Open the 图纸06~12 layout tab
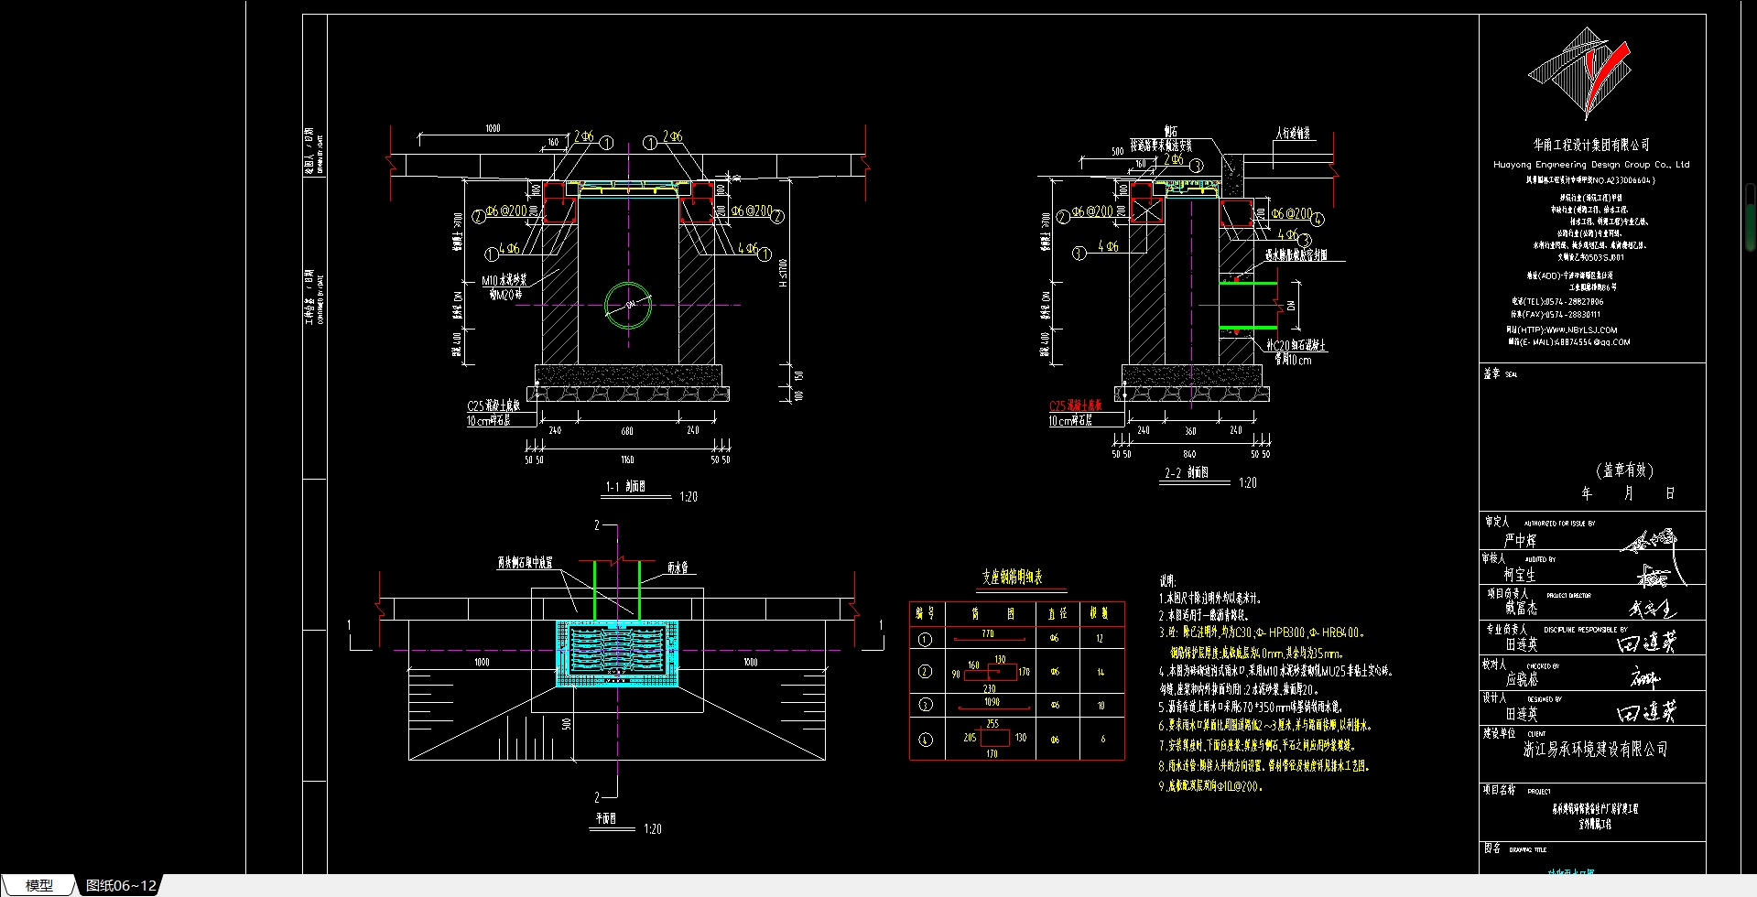The image size is (1757, 897). click(121, 885)
